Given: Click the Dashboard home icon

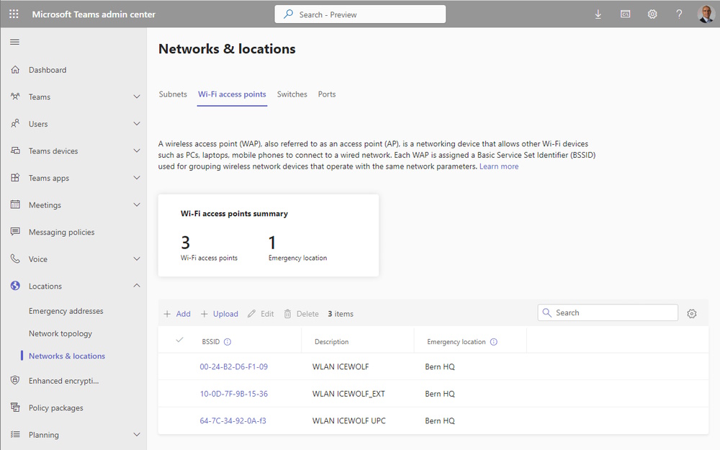Looking at the screenshot, I should coord(15,70).
